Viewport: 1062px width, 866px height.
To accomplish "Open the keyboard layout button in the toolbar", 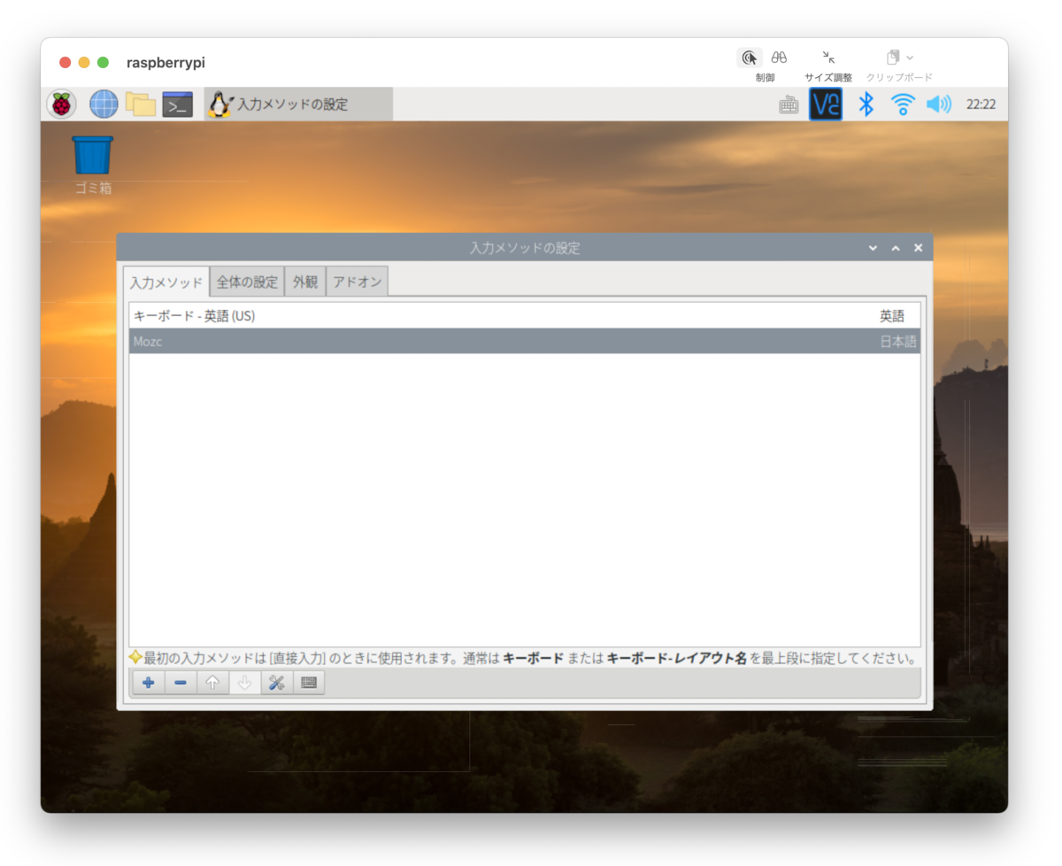I will (x=308, y=683).
